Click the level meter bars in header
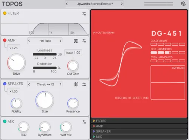 tap(158, 4)
